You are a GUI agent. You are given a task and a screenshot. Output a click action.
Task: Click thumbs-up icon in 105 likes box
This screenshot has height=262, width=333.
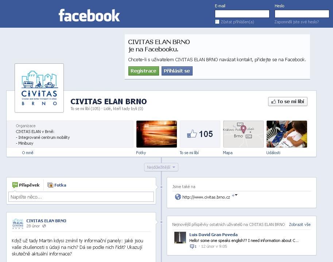(192, 134)
